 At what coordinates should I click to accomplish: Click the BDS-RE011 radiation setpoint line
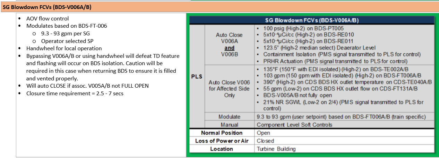point(309,41)
